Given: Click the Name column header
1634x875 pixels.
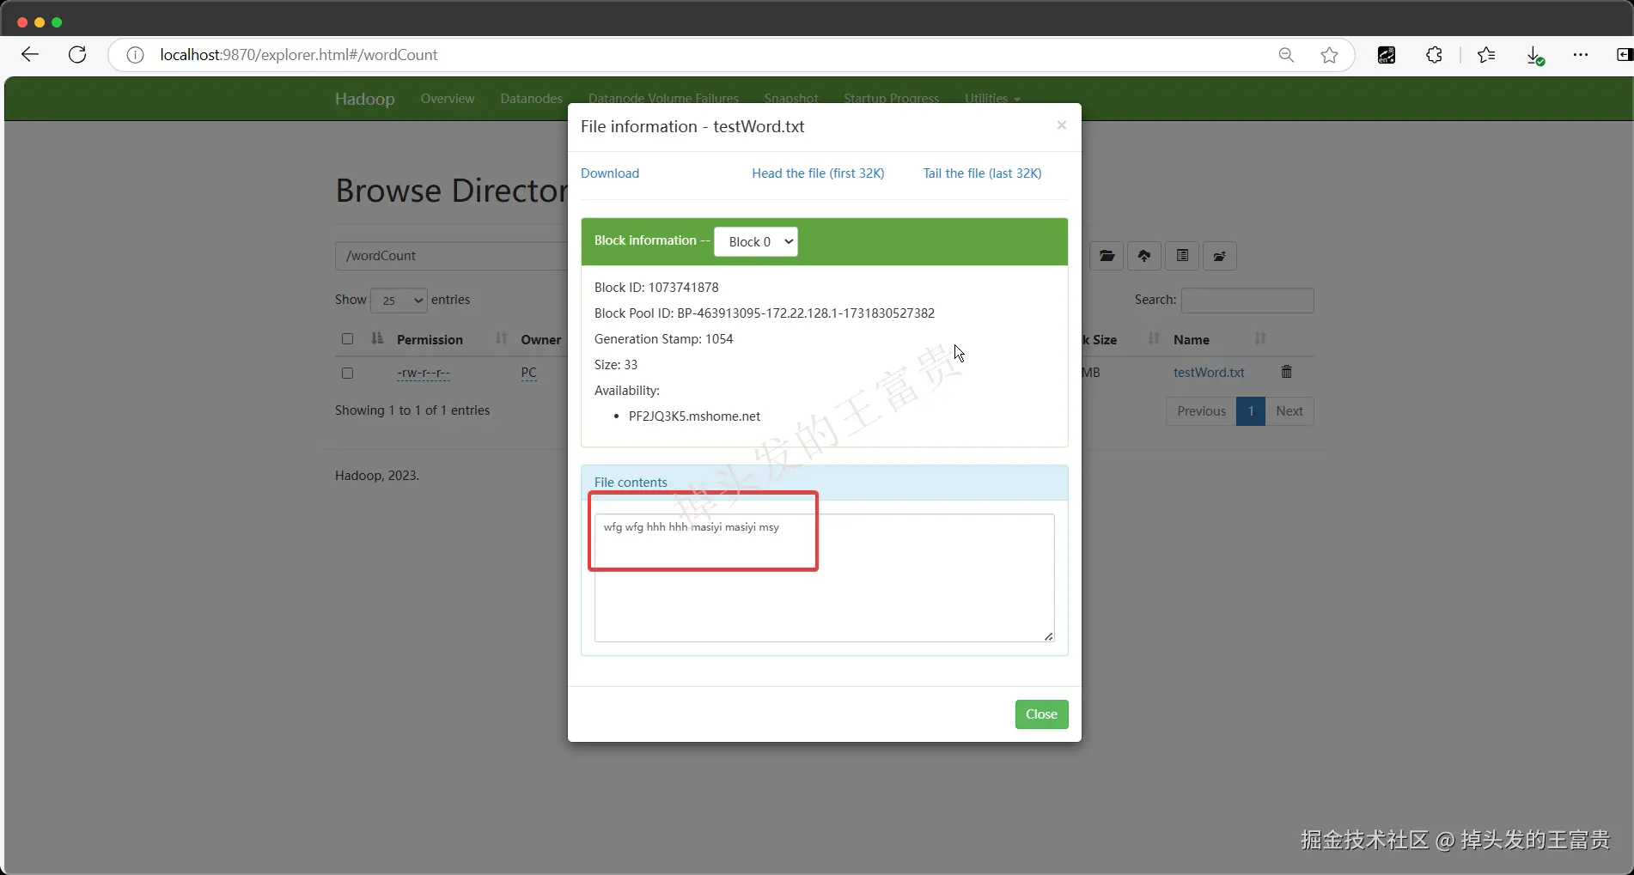Looking at the screenshot, I should click(x=1192, y=340).
